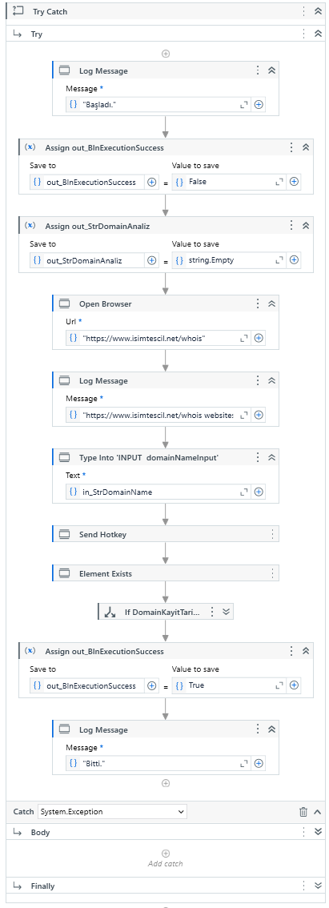The height and width of the screenshot is (908, 329).
Task: Click plus next to Save to field of False assign
Action: [x=152, y=182]
